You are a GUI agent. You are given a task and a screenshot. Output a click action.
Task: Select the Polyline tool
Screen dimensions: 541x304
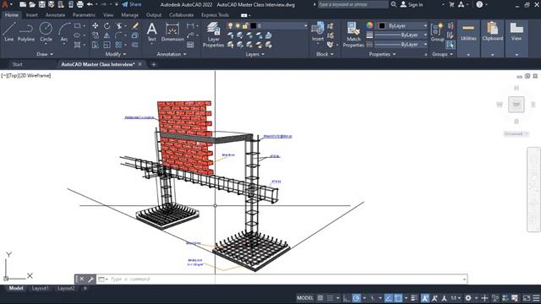click(x=26, y=32)
